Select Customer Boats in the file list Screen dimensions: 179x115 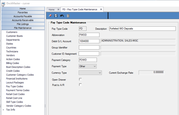[x=14, y=36]
